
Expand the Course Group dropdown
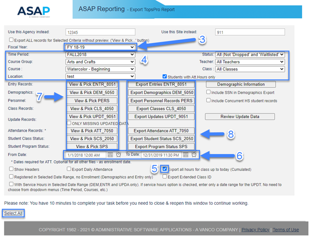[x=100, y=62]
